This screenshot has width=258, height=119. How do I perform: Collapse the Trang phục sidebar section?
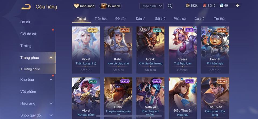click(51, 58)
